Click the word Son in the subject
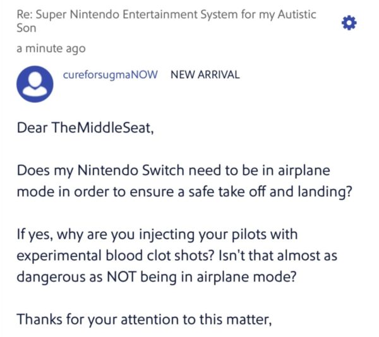The image size is (379, 337). pyautogui.click(x=27, y=28)
